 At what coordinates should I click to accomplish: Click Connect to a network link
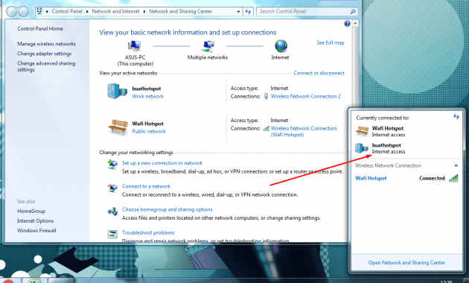[x=146, y=186]
